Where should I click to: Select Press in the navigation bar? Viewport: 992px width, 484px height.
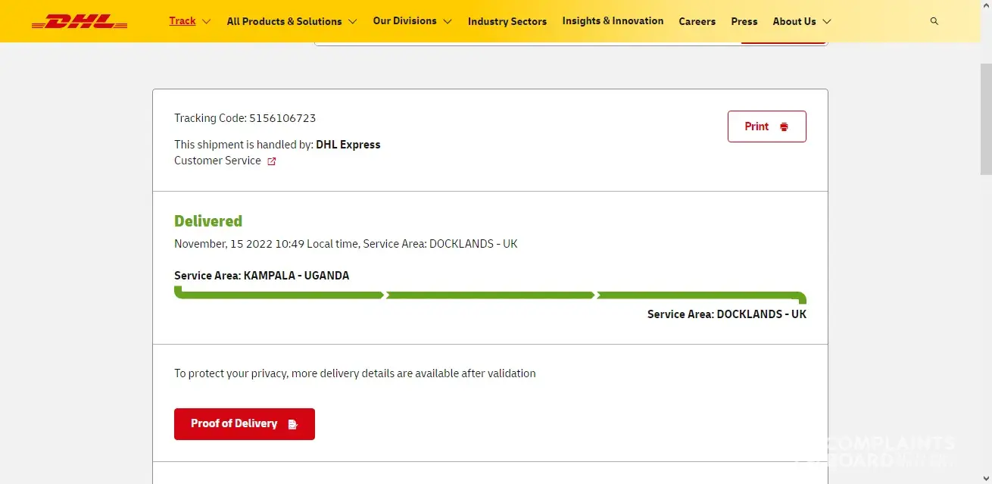pyautogui.click(x=744, y=21)
